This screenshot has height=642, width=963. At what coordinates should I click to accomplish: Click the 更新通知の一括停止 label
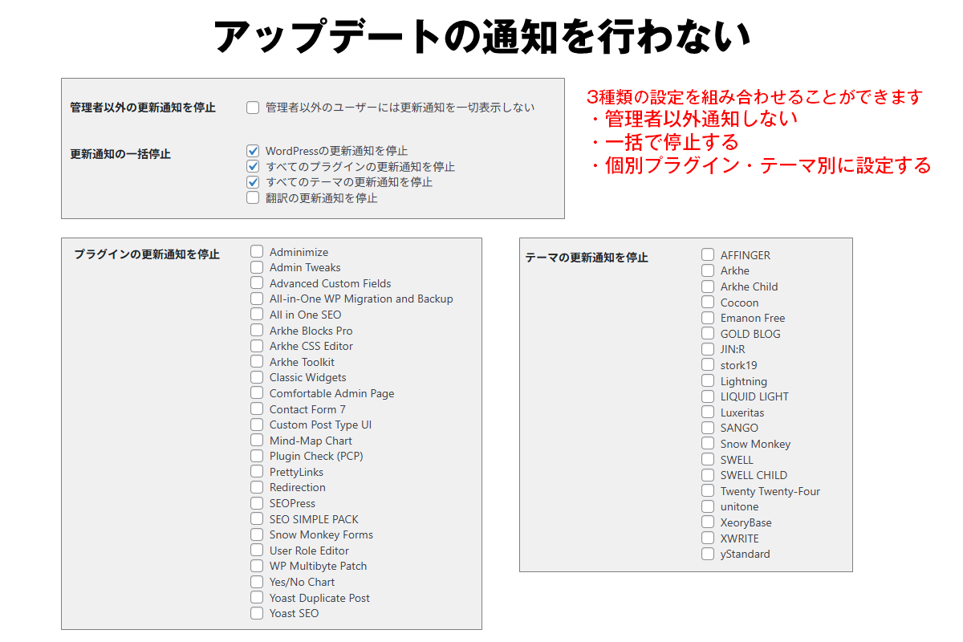(x=120, y=154)
